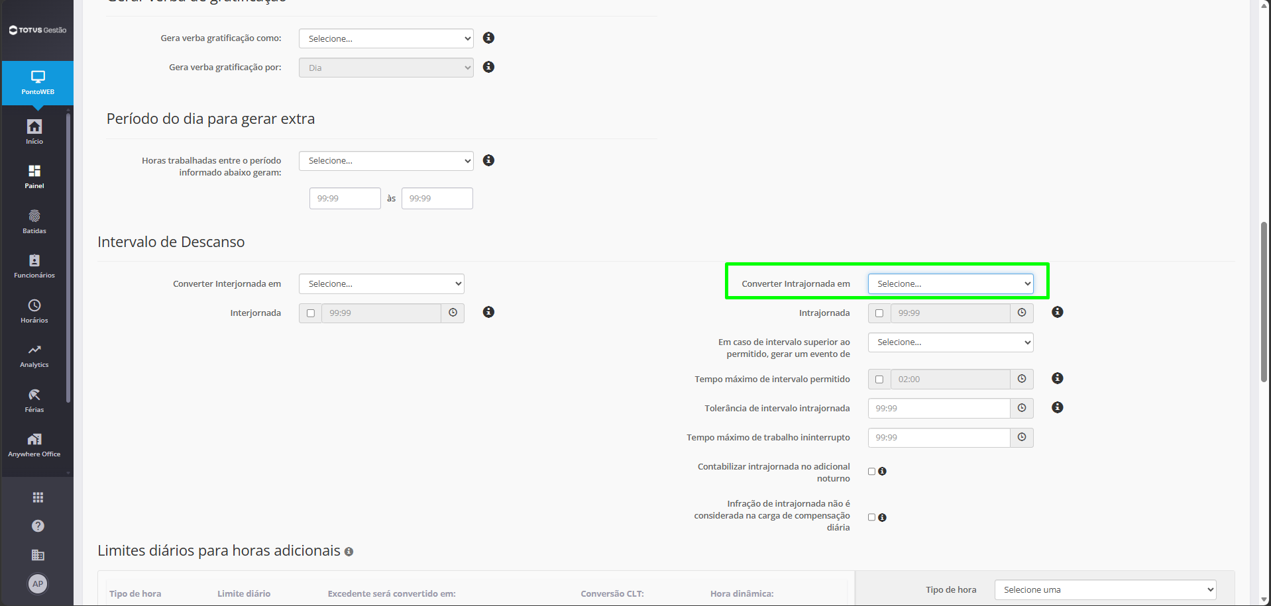This screenshot has width=1271, height=606.
Task: Open Tipo de hora Selecione uma dropdown
Action: pos(1105,589)
